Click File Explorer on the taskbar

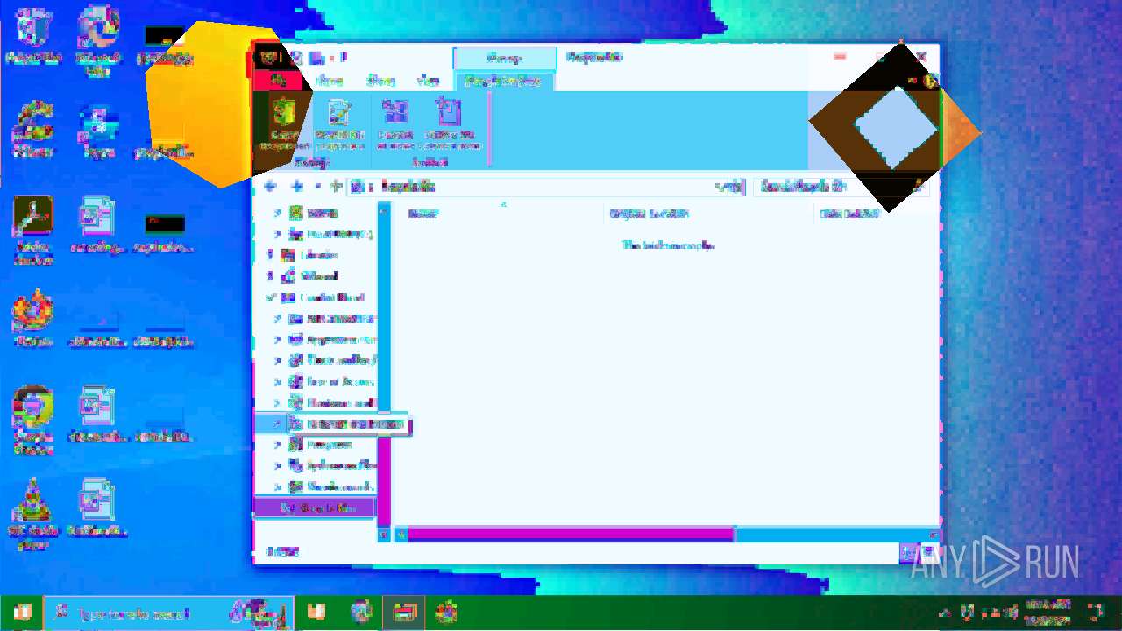403,613
